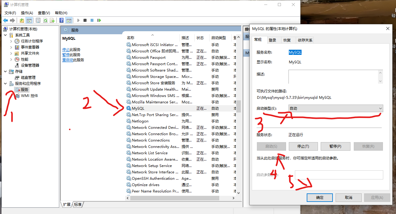Viewport: 396px width, 214px height.
Task: Select 性能 in the tree
Action: click(x=25, y=59)
